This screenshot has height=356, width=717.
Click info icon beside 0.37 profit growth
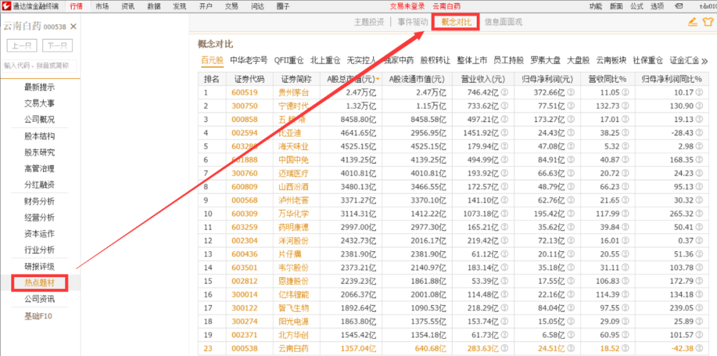coord(698,241)
